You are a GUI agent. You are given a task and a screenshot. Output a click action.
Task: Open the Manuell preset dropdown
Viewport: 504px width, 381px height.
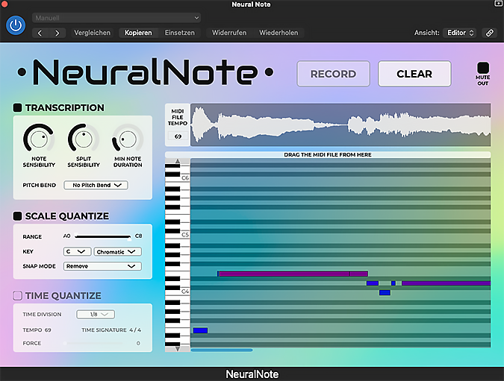116,18
